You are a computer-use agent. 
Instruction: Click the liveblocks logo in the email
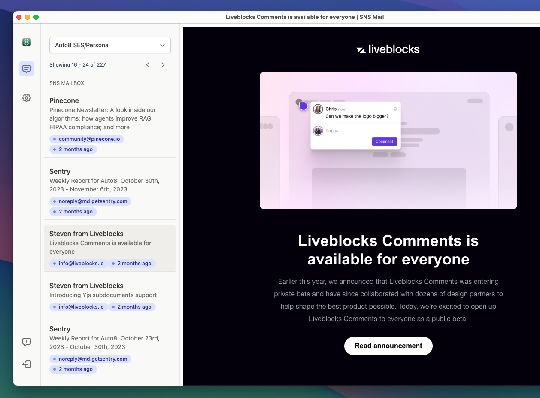pyautogui.click(x=388, y=49)
